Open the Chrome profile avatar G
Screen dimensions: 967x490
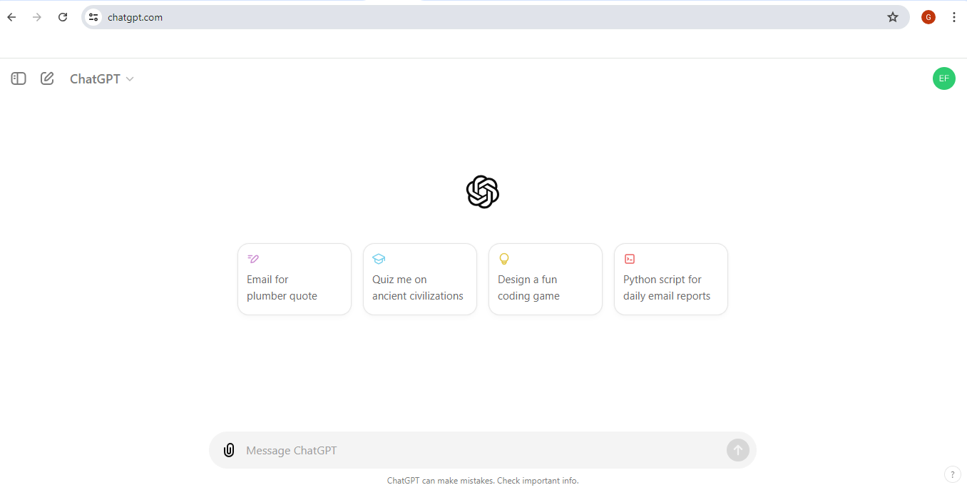click(928, 17)
